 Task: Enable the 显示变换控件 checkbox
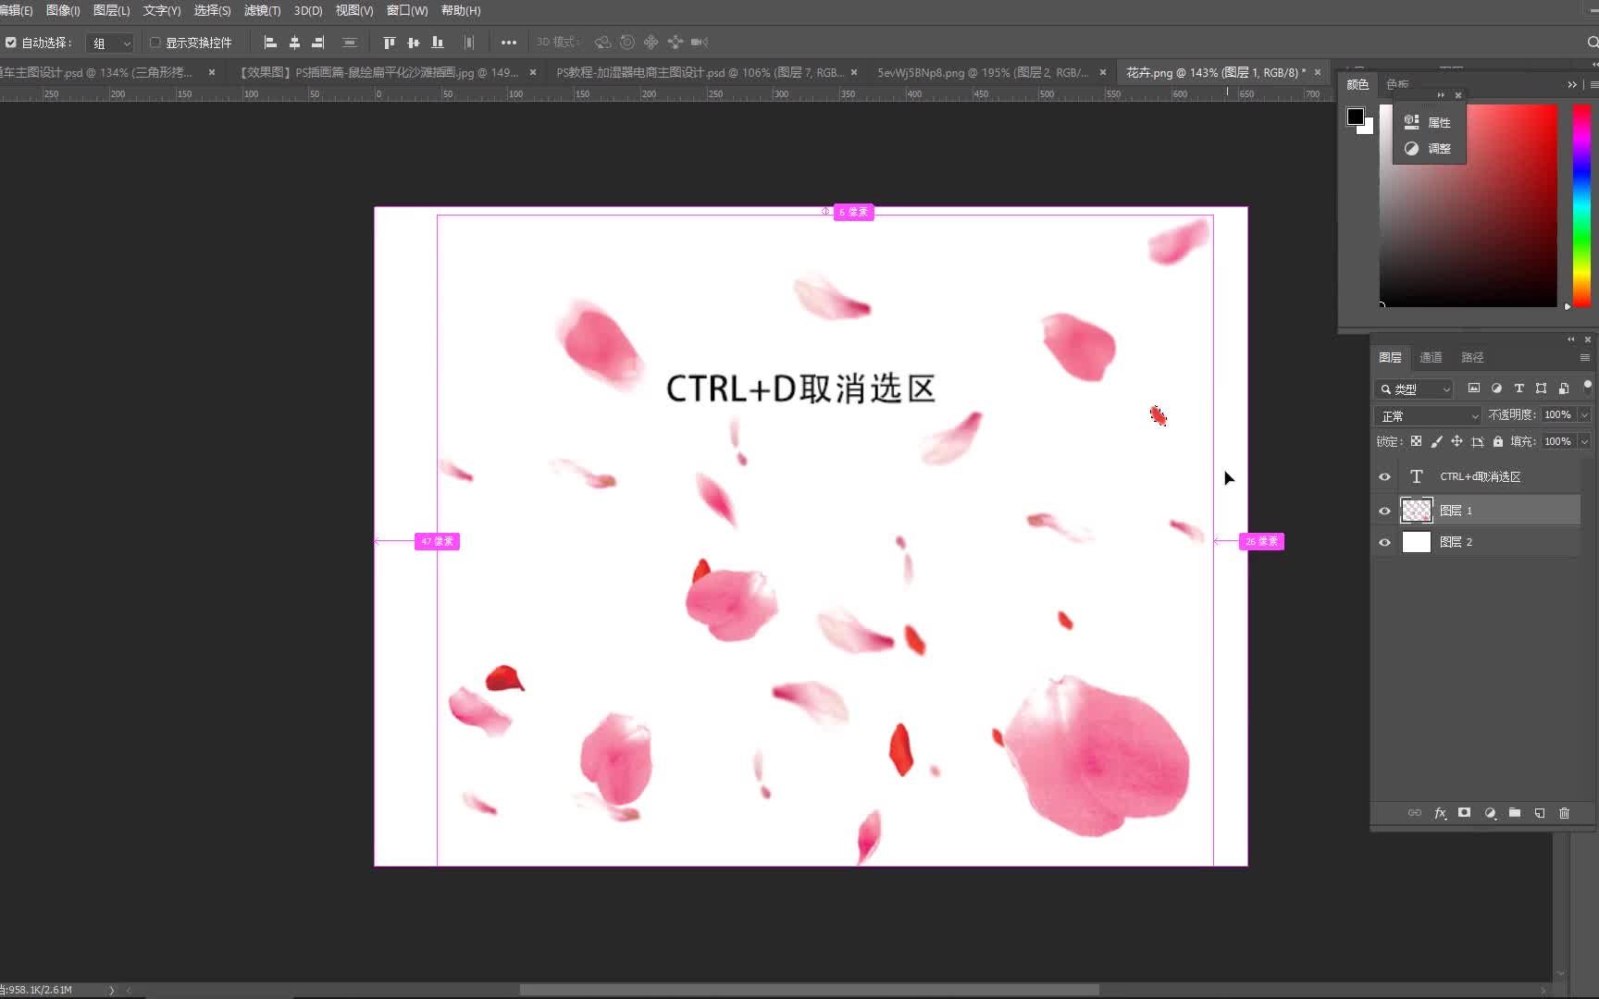click(x=155, y=43)
